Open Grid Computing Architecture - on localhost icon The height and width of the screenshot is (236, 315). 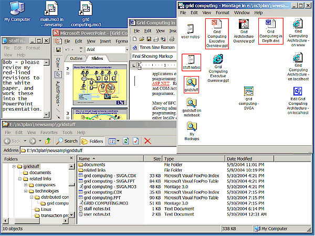point(298,67)
